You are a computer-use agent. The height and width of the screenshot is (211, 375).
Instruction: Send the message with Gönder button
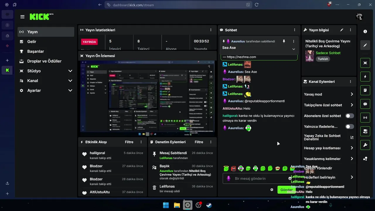[x=286, y=190]
